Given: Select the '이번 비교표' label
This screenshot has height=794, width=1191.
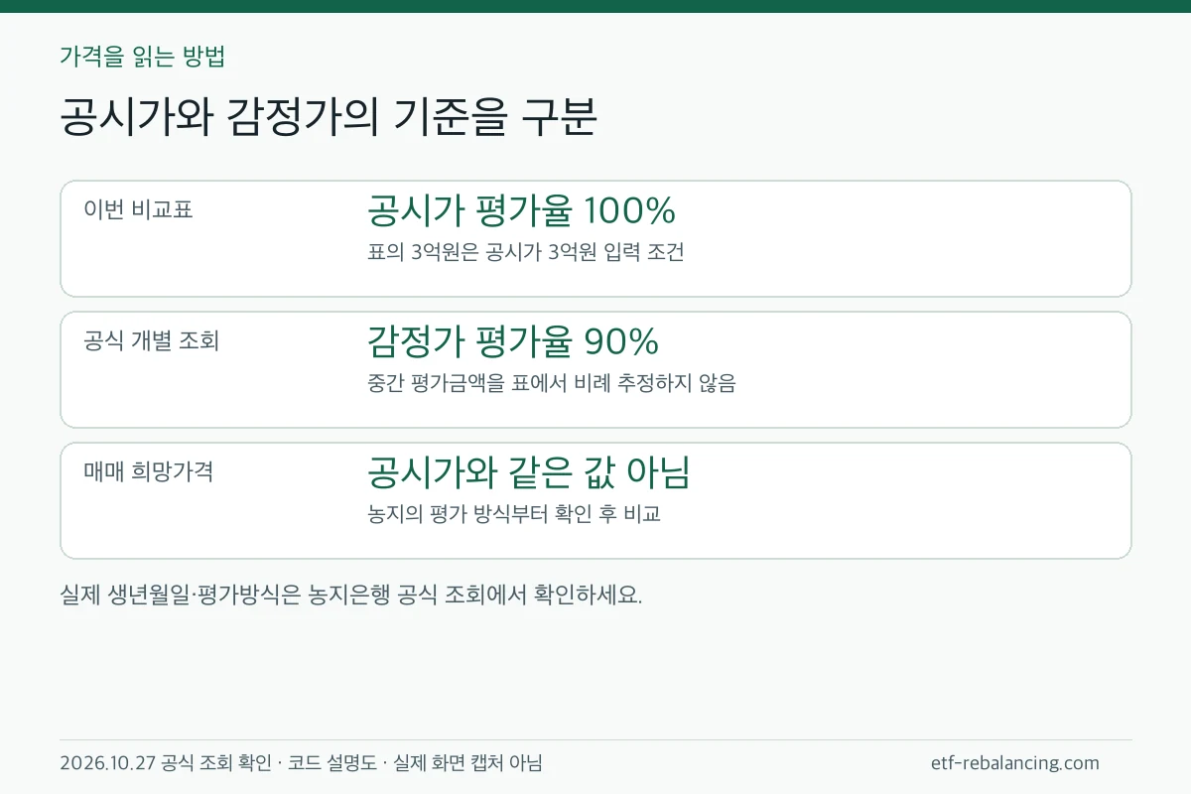Looking at the screenshot, I should click(139, 209).
